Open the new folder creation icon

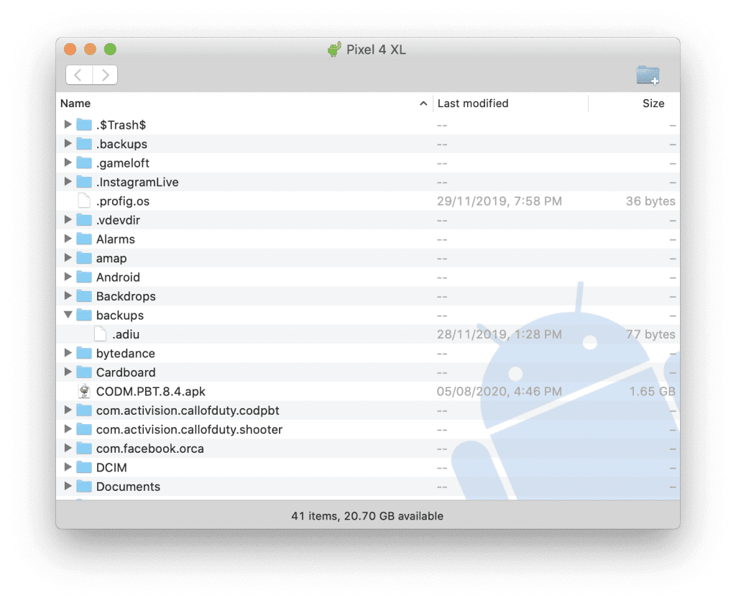click(x=646, y=75)
